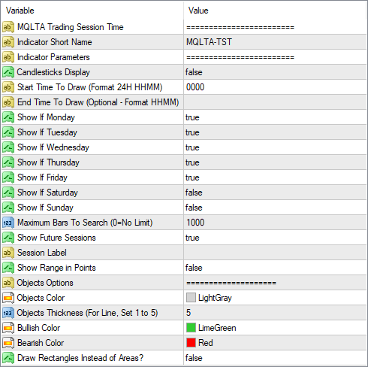Click the string icon beside MQLTA Trading Session Time
The height and width of the screenshot is (367, 368).
8,27
